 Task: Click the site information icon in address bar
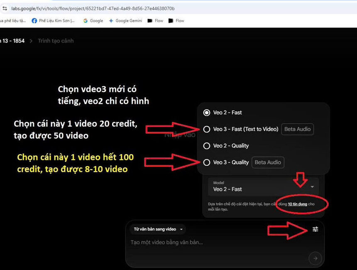point(4,8)
